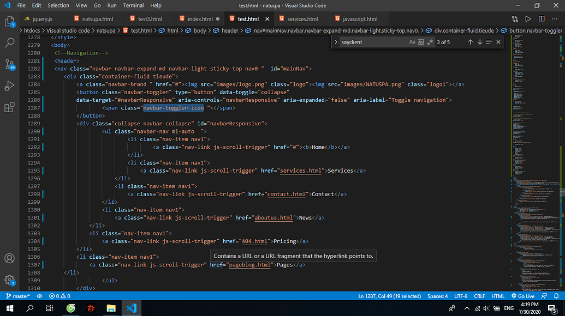Image resolution: width=565 pixels, height=316 pixels.
Task: Click the split editor icon on the title bar
Action: (540, 18)
